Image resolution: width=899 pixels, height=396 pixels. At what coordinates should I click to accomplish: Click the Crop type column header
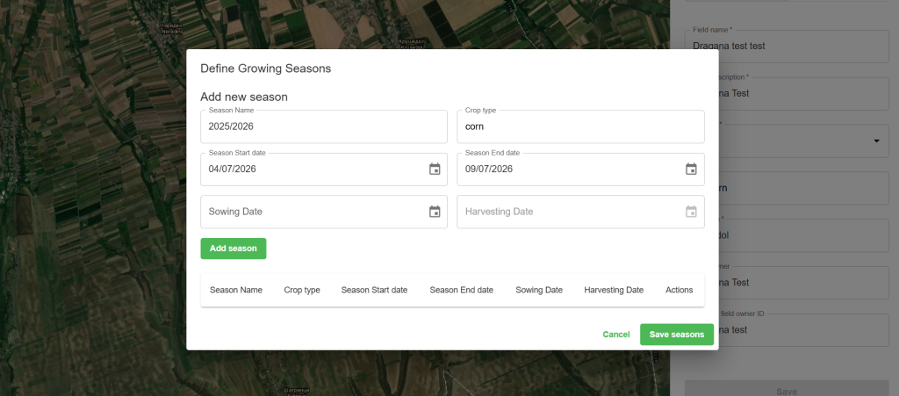point(302,290)
